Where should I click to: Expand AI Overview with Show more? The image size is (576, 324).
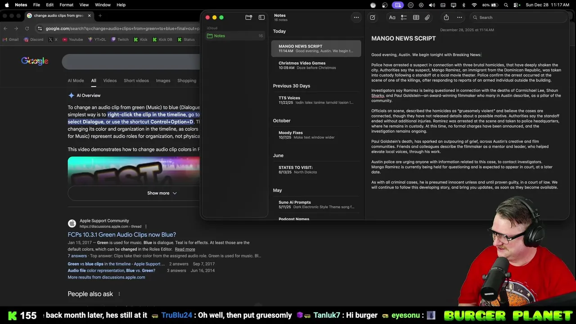(162, 193)
